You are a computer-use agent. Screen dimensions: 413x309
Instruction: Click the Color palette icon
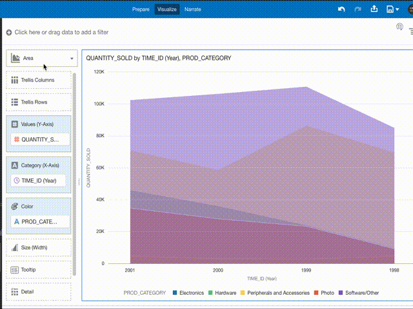15,207
